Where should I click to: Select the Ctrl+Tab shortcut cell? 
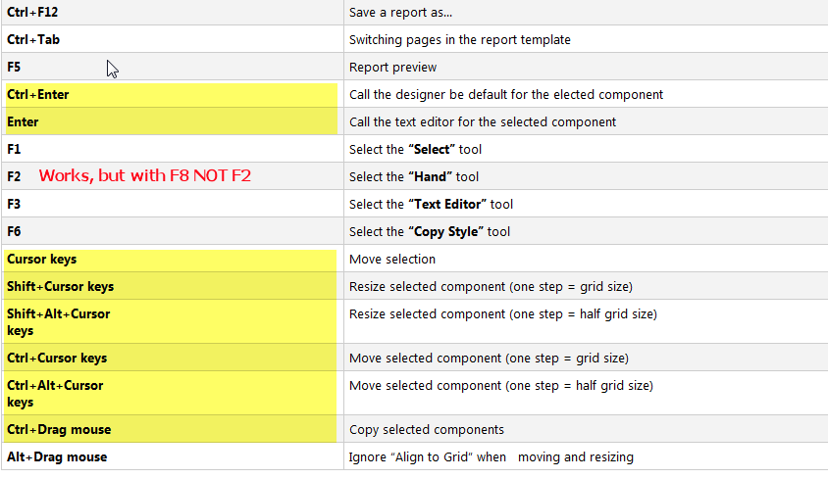(x=173, y=39)
